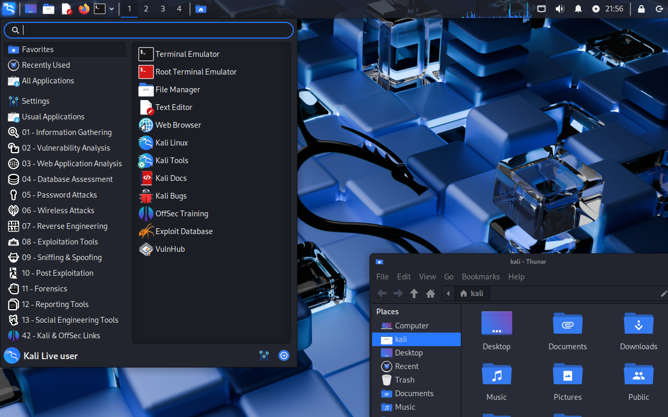Select 07 - Reverse Engineering category
Image resolution: width=668 pixels, height=417 pixels.
65,226
